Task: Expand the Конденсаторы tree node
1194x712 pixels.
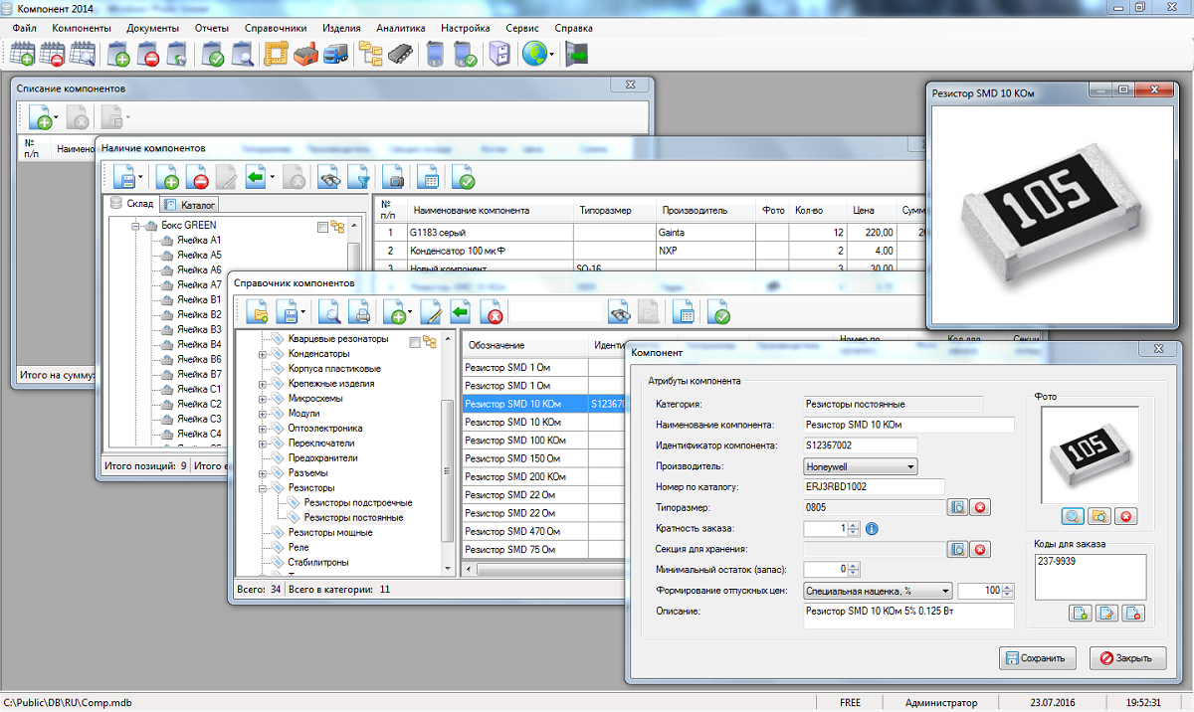Action: tap(264, 354)
